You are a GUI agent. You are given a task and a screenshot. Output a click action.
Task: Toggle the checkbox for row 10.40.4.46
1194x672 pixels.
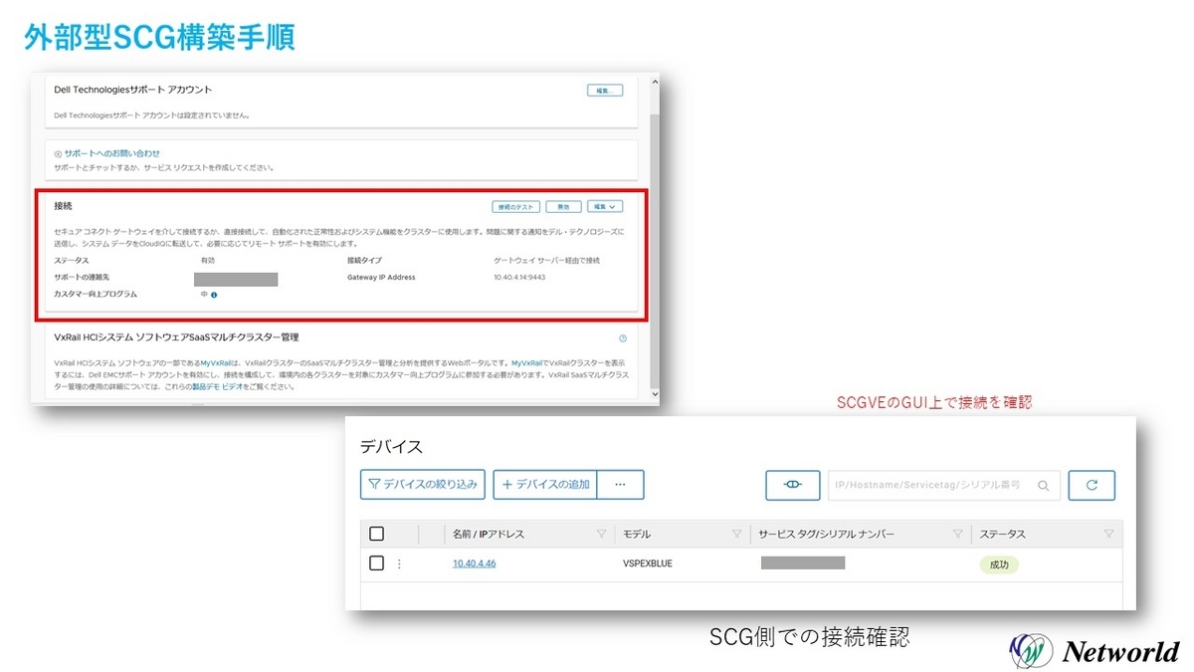point(376,563)
